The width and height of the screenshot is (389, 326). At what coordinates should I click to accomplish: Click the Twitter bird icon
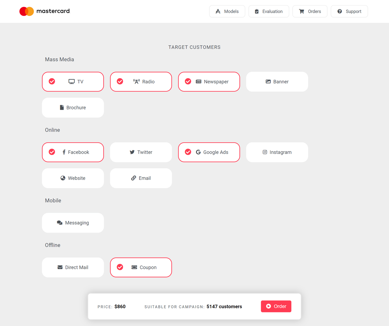(x=132, y=152)
